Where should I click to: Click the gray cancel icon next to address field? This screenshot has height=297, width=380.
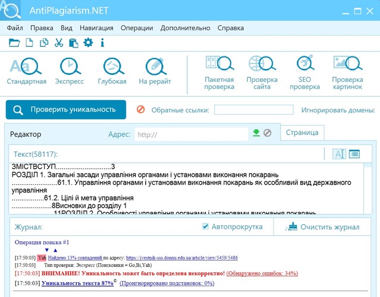268,133
